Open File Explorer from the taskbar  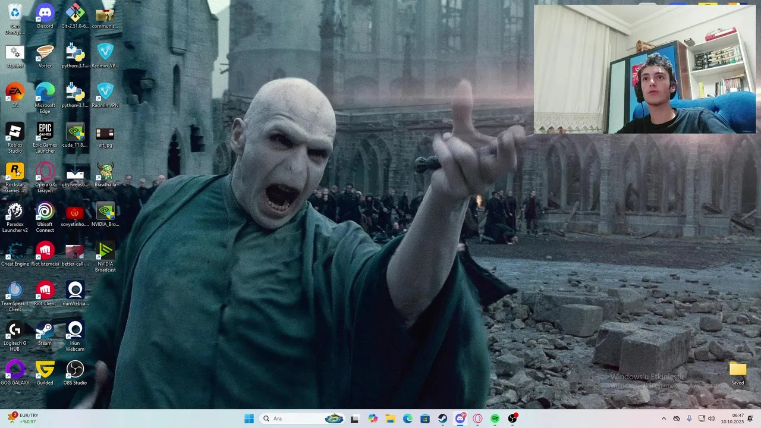point(390,418)
